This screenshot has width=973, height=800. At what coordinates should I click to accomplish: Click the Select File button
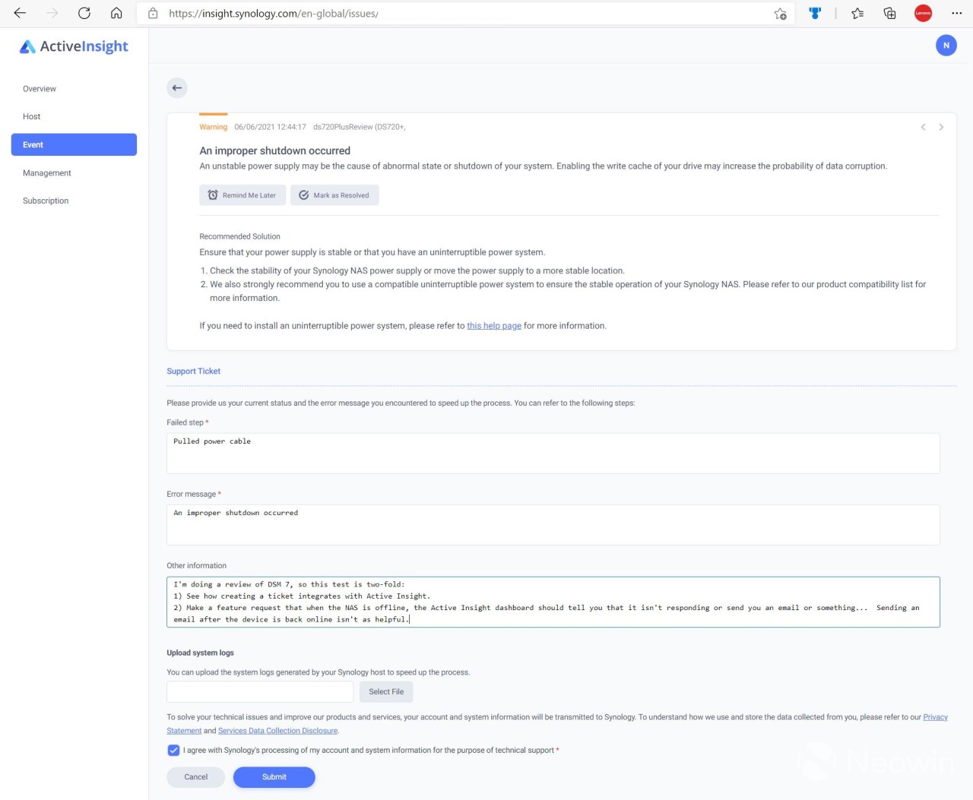386,692
